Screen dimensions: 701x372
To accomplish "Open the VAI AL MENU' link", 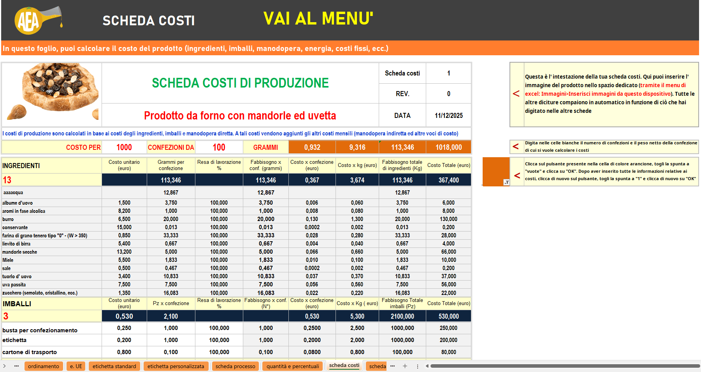I will tap(318, 18).
